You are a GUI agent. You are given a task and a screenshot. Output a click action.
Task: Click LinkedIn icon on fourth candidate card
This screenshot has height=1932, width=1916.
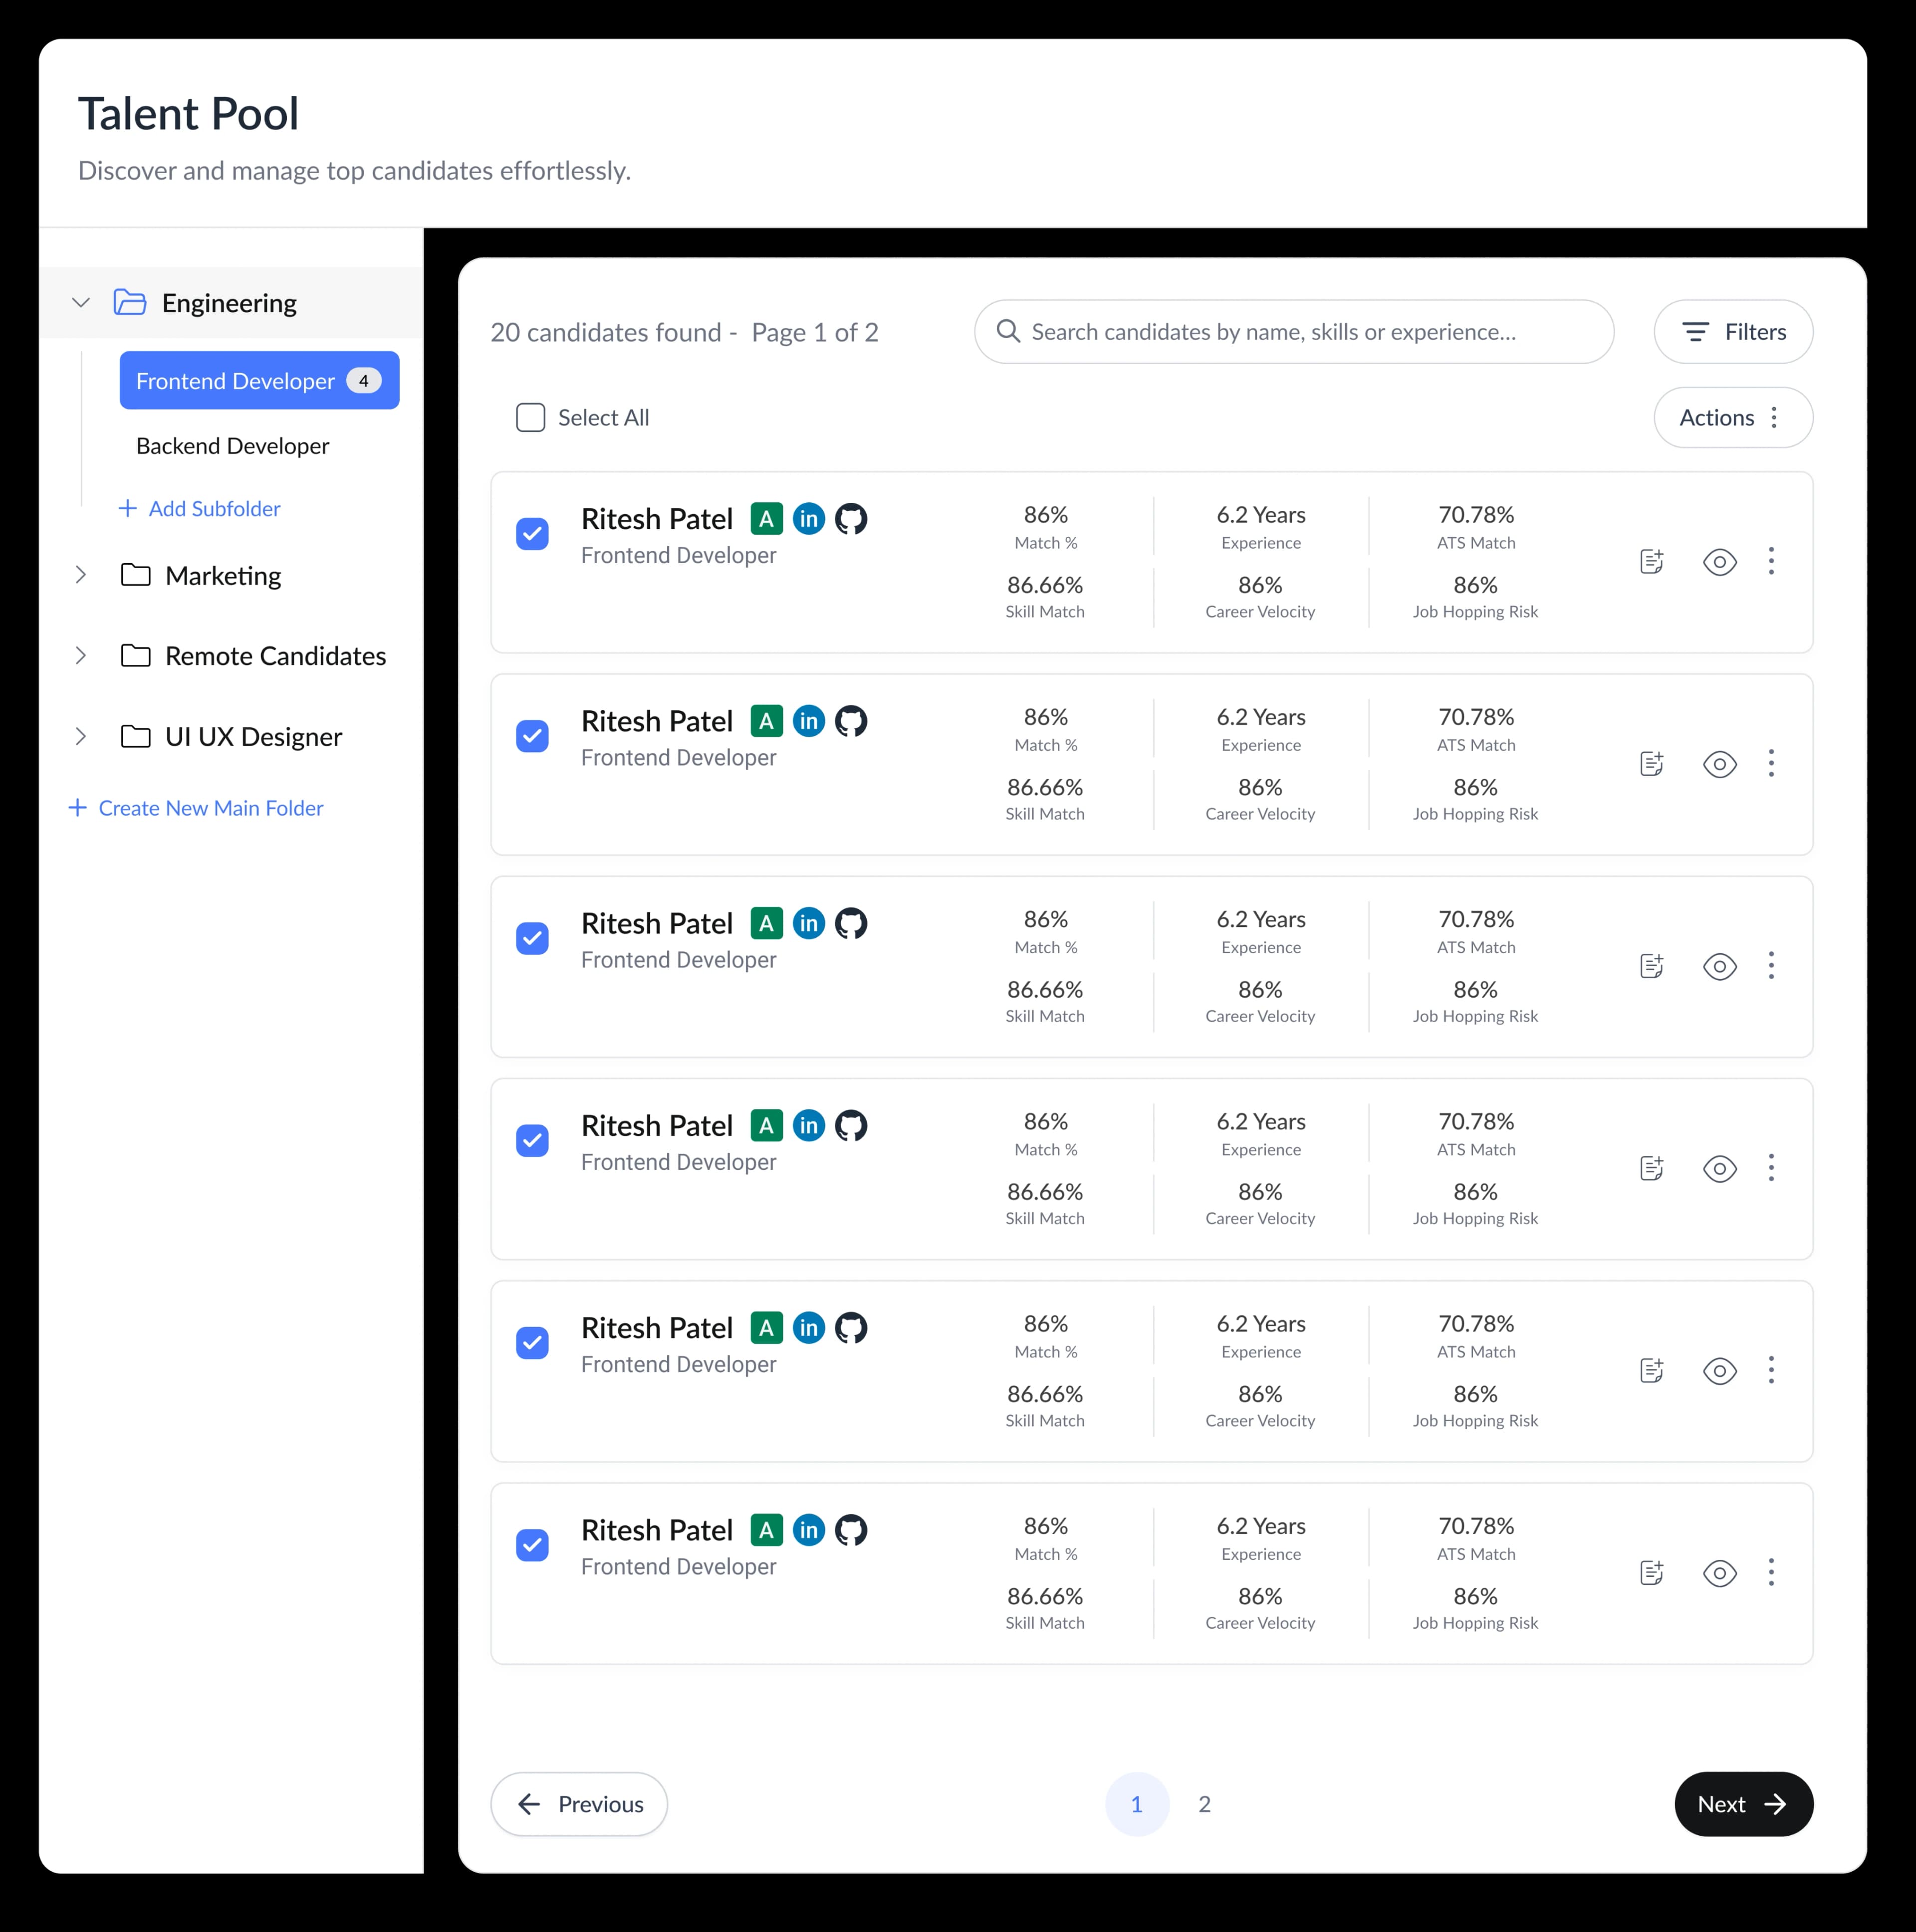[808, 1126]
